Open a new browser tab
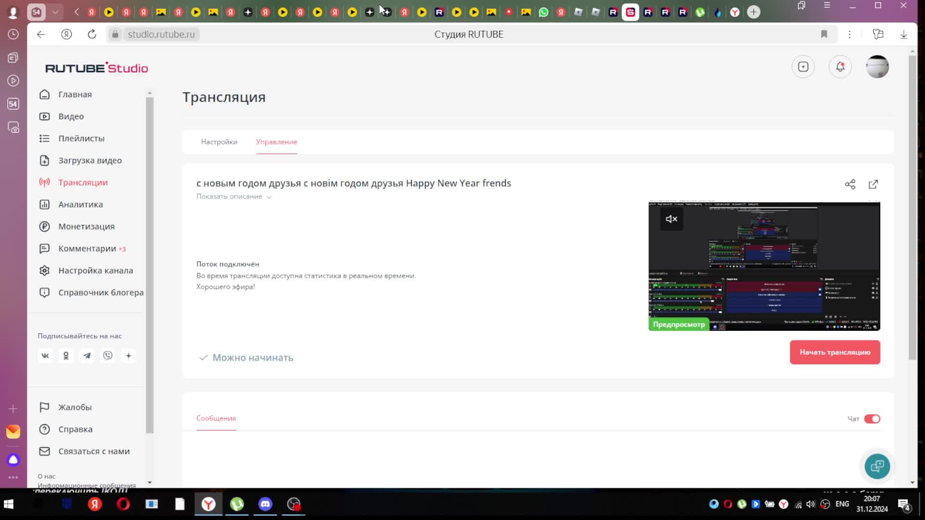 tap(753, 12)
